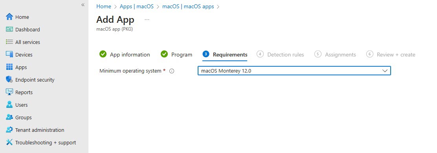Click green checkmark for App information step
The height and width of the screenshot is (153, 437).
[x=103, y=54]
